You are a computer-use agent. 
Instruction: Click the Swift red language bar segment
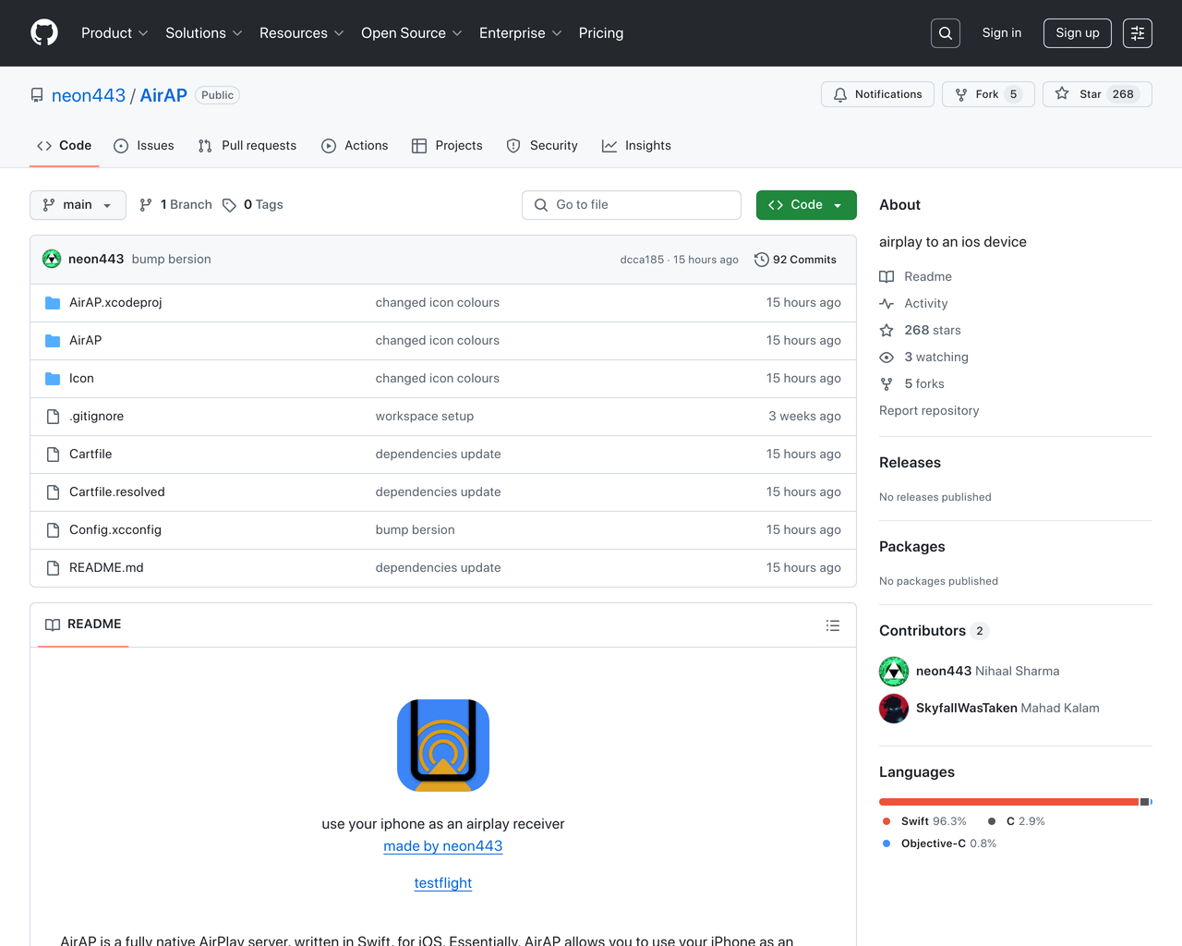click(1008, 802)
